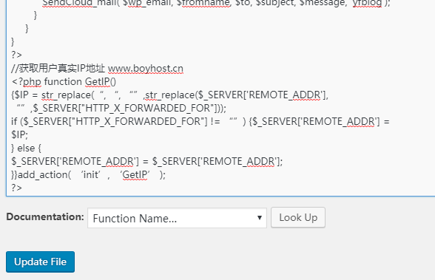Click the '{$IP = str_replace(' line
This screenshot has width=435, height=280.
click(170, 95)
